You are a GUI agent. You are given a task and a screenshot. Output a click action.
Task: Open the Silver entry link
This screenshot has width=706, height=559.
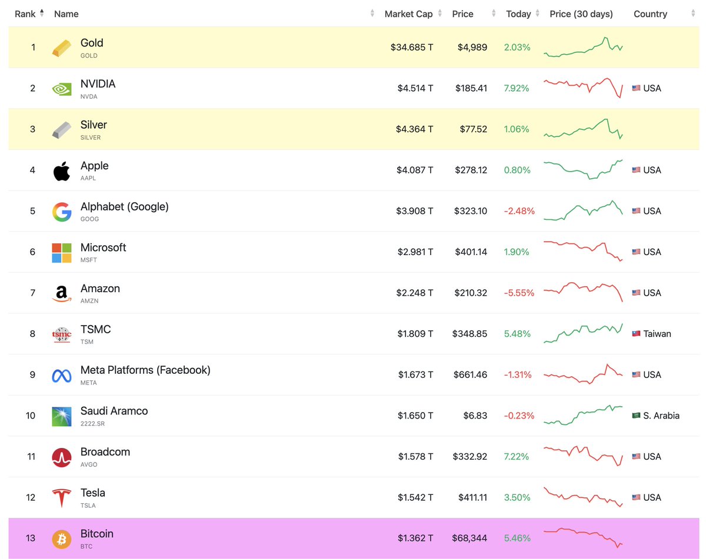click(92, 124)
